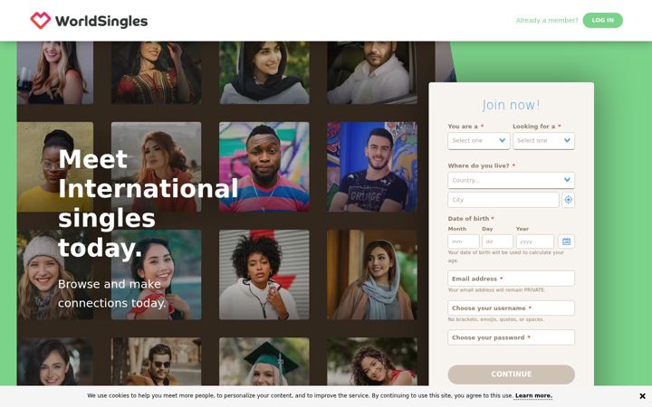Click 'Already a member?' text
The image size is (652, 407).
pyautogui.click(x=547, y=20)
